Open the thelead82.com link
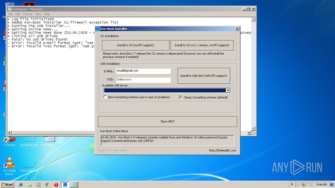 222,150
